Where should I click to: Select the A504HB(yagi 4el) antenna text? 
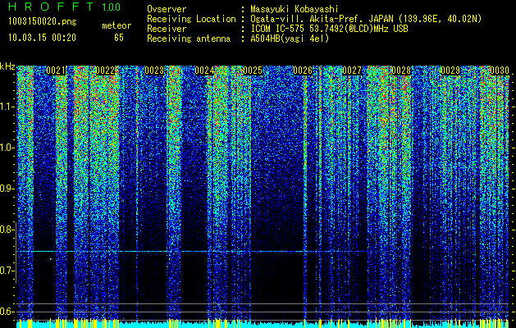[x=290, y=39]
